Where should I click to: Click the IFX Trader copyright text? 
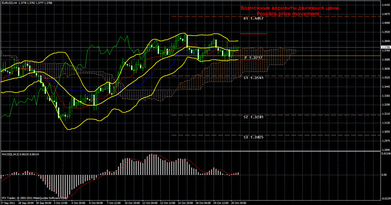(34, 198)
